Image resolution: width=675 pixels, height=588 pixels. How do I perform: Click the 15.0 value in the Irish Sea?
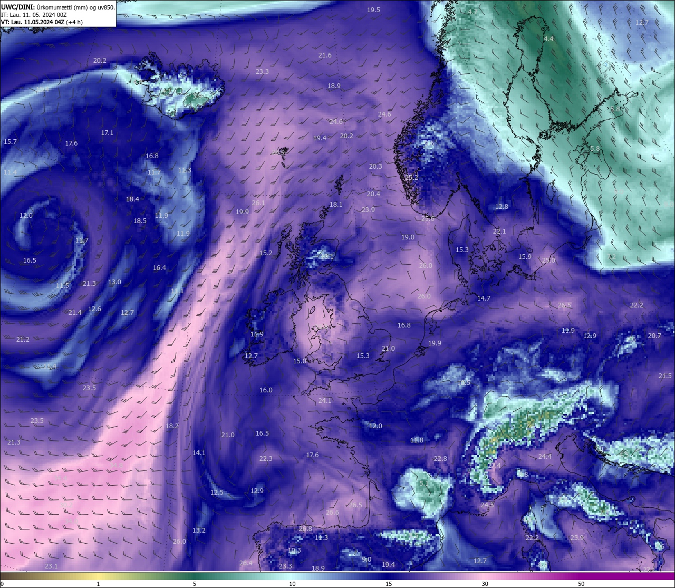click(300, 361)
